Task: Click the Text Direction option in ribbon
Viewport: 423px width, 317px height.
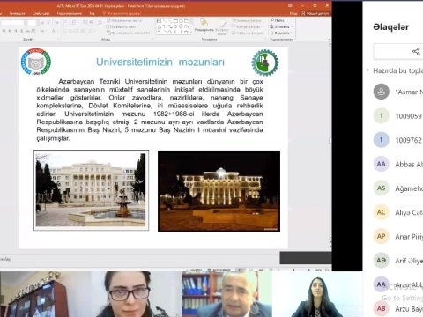Action: [x=124, y=20]
